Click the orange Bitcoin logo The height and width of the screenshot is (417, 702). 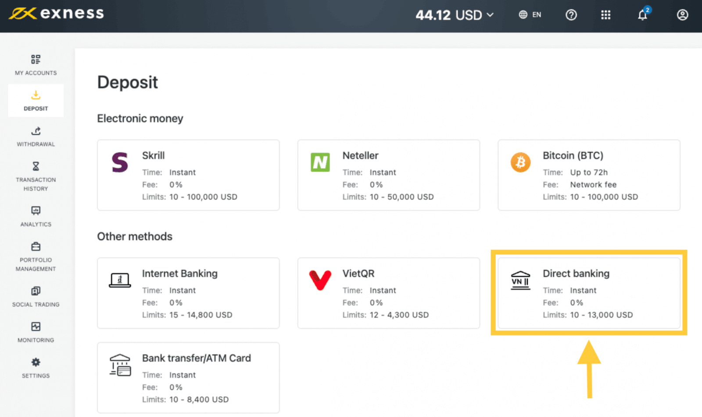click(x=520, y=162)
